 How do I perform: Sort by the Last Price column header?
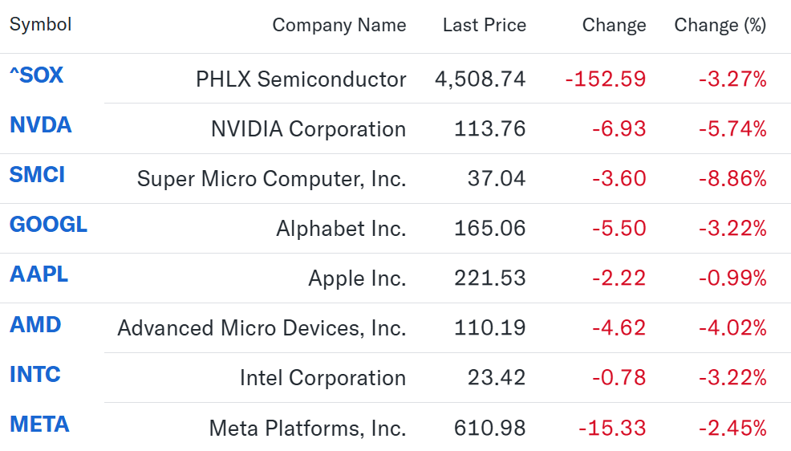[485, 25]
